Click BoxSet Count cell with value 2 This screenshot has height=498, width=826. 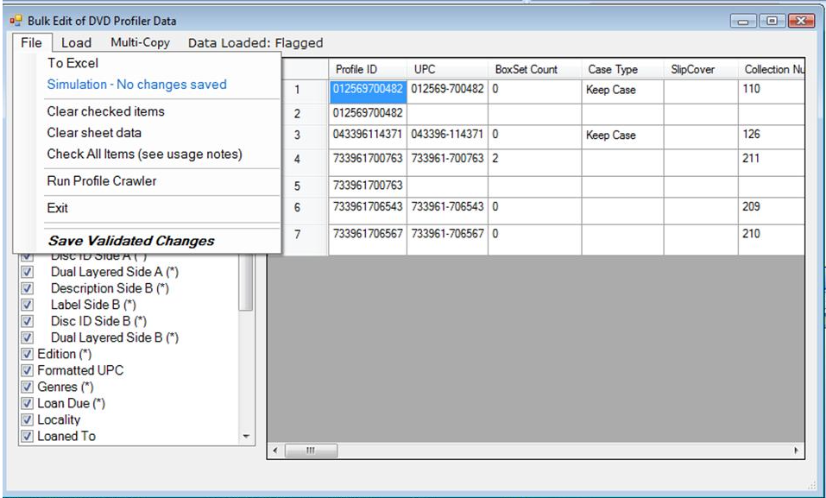534,161
